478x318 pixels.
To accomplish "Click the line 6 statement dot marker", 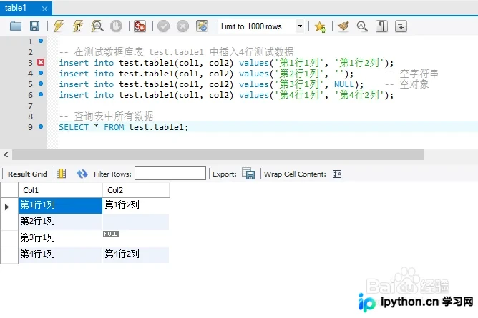I will click(41, 94).
